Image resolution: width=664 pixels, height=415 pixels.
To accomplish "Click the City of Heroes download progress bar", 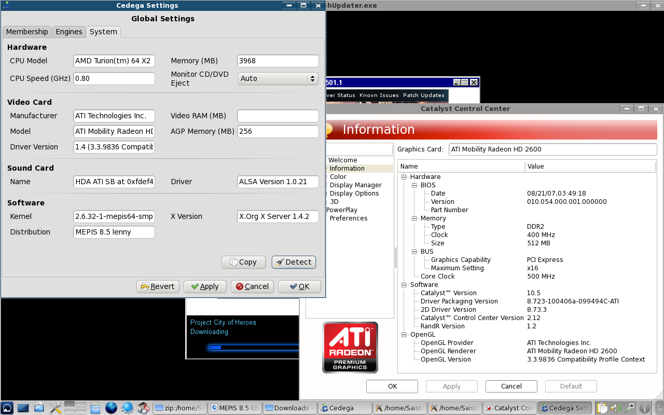I will [254, 348].
